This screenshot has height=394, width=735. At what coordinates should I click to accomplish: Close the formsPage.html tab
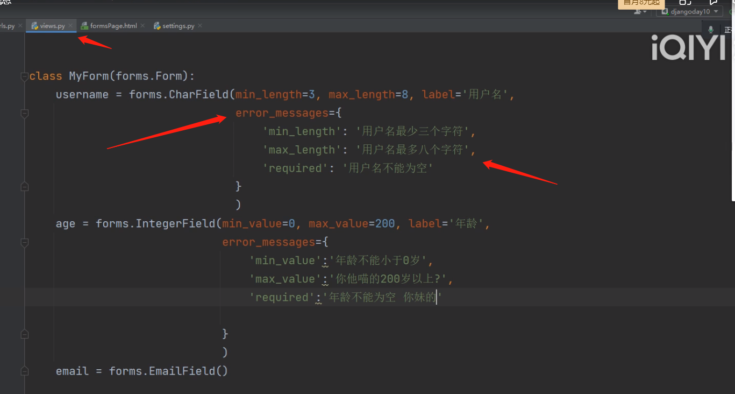click(142, 25)
